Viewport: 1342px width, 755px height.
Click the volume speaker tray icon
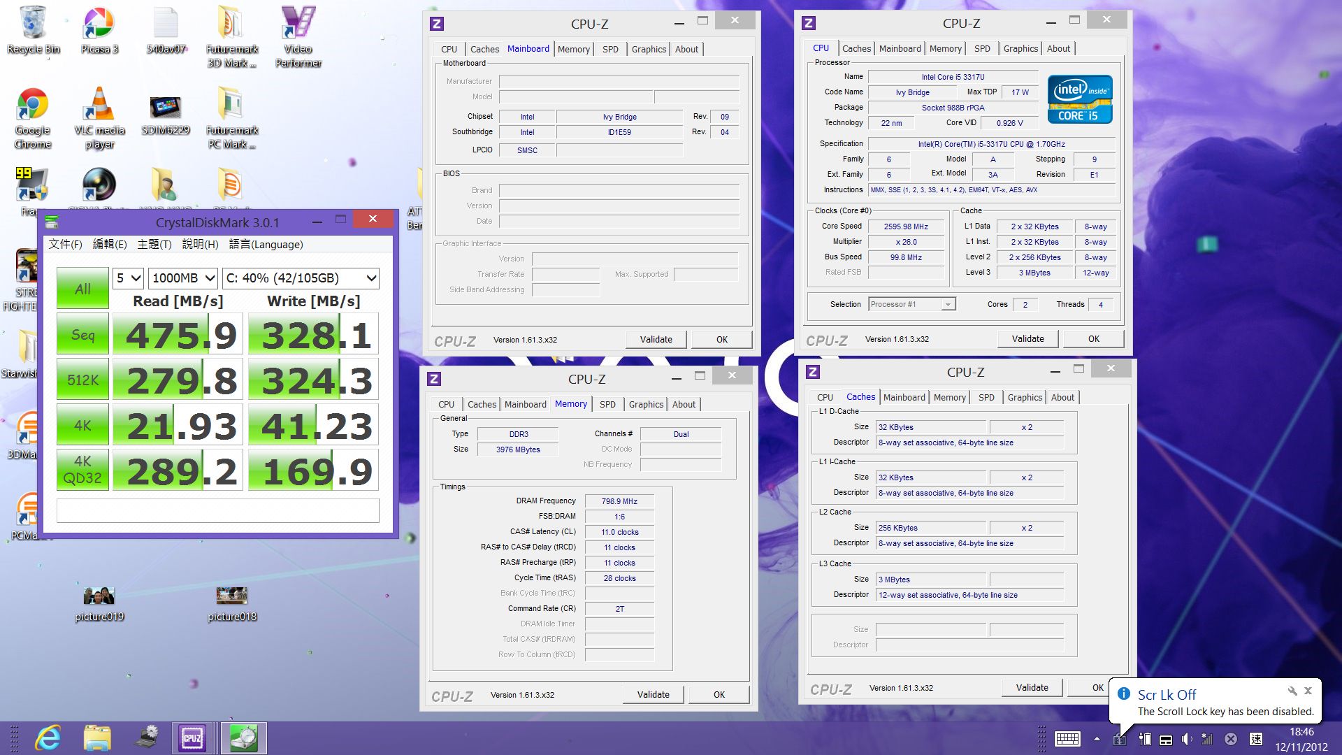pyautogui.click(x=1187, y=739)
